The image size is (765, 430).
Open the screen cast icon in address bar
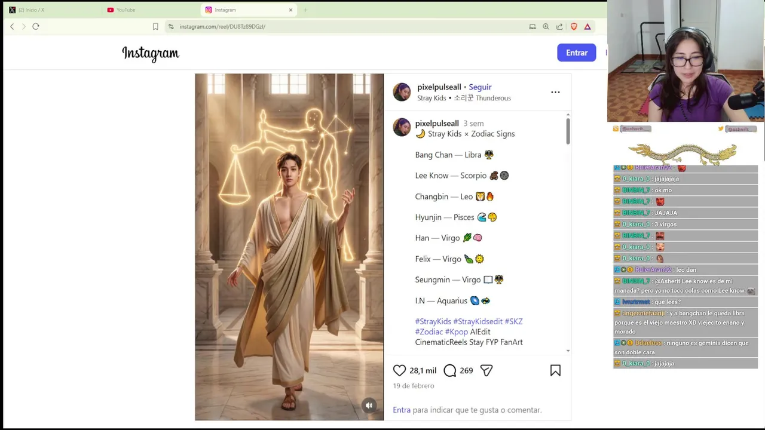coord(533,26)
